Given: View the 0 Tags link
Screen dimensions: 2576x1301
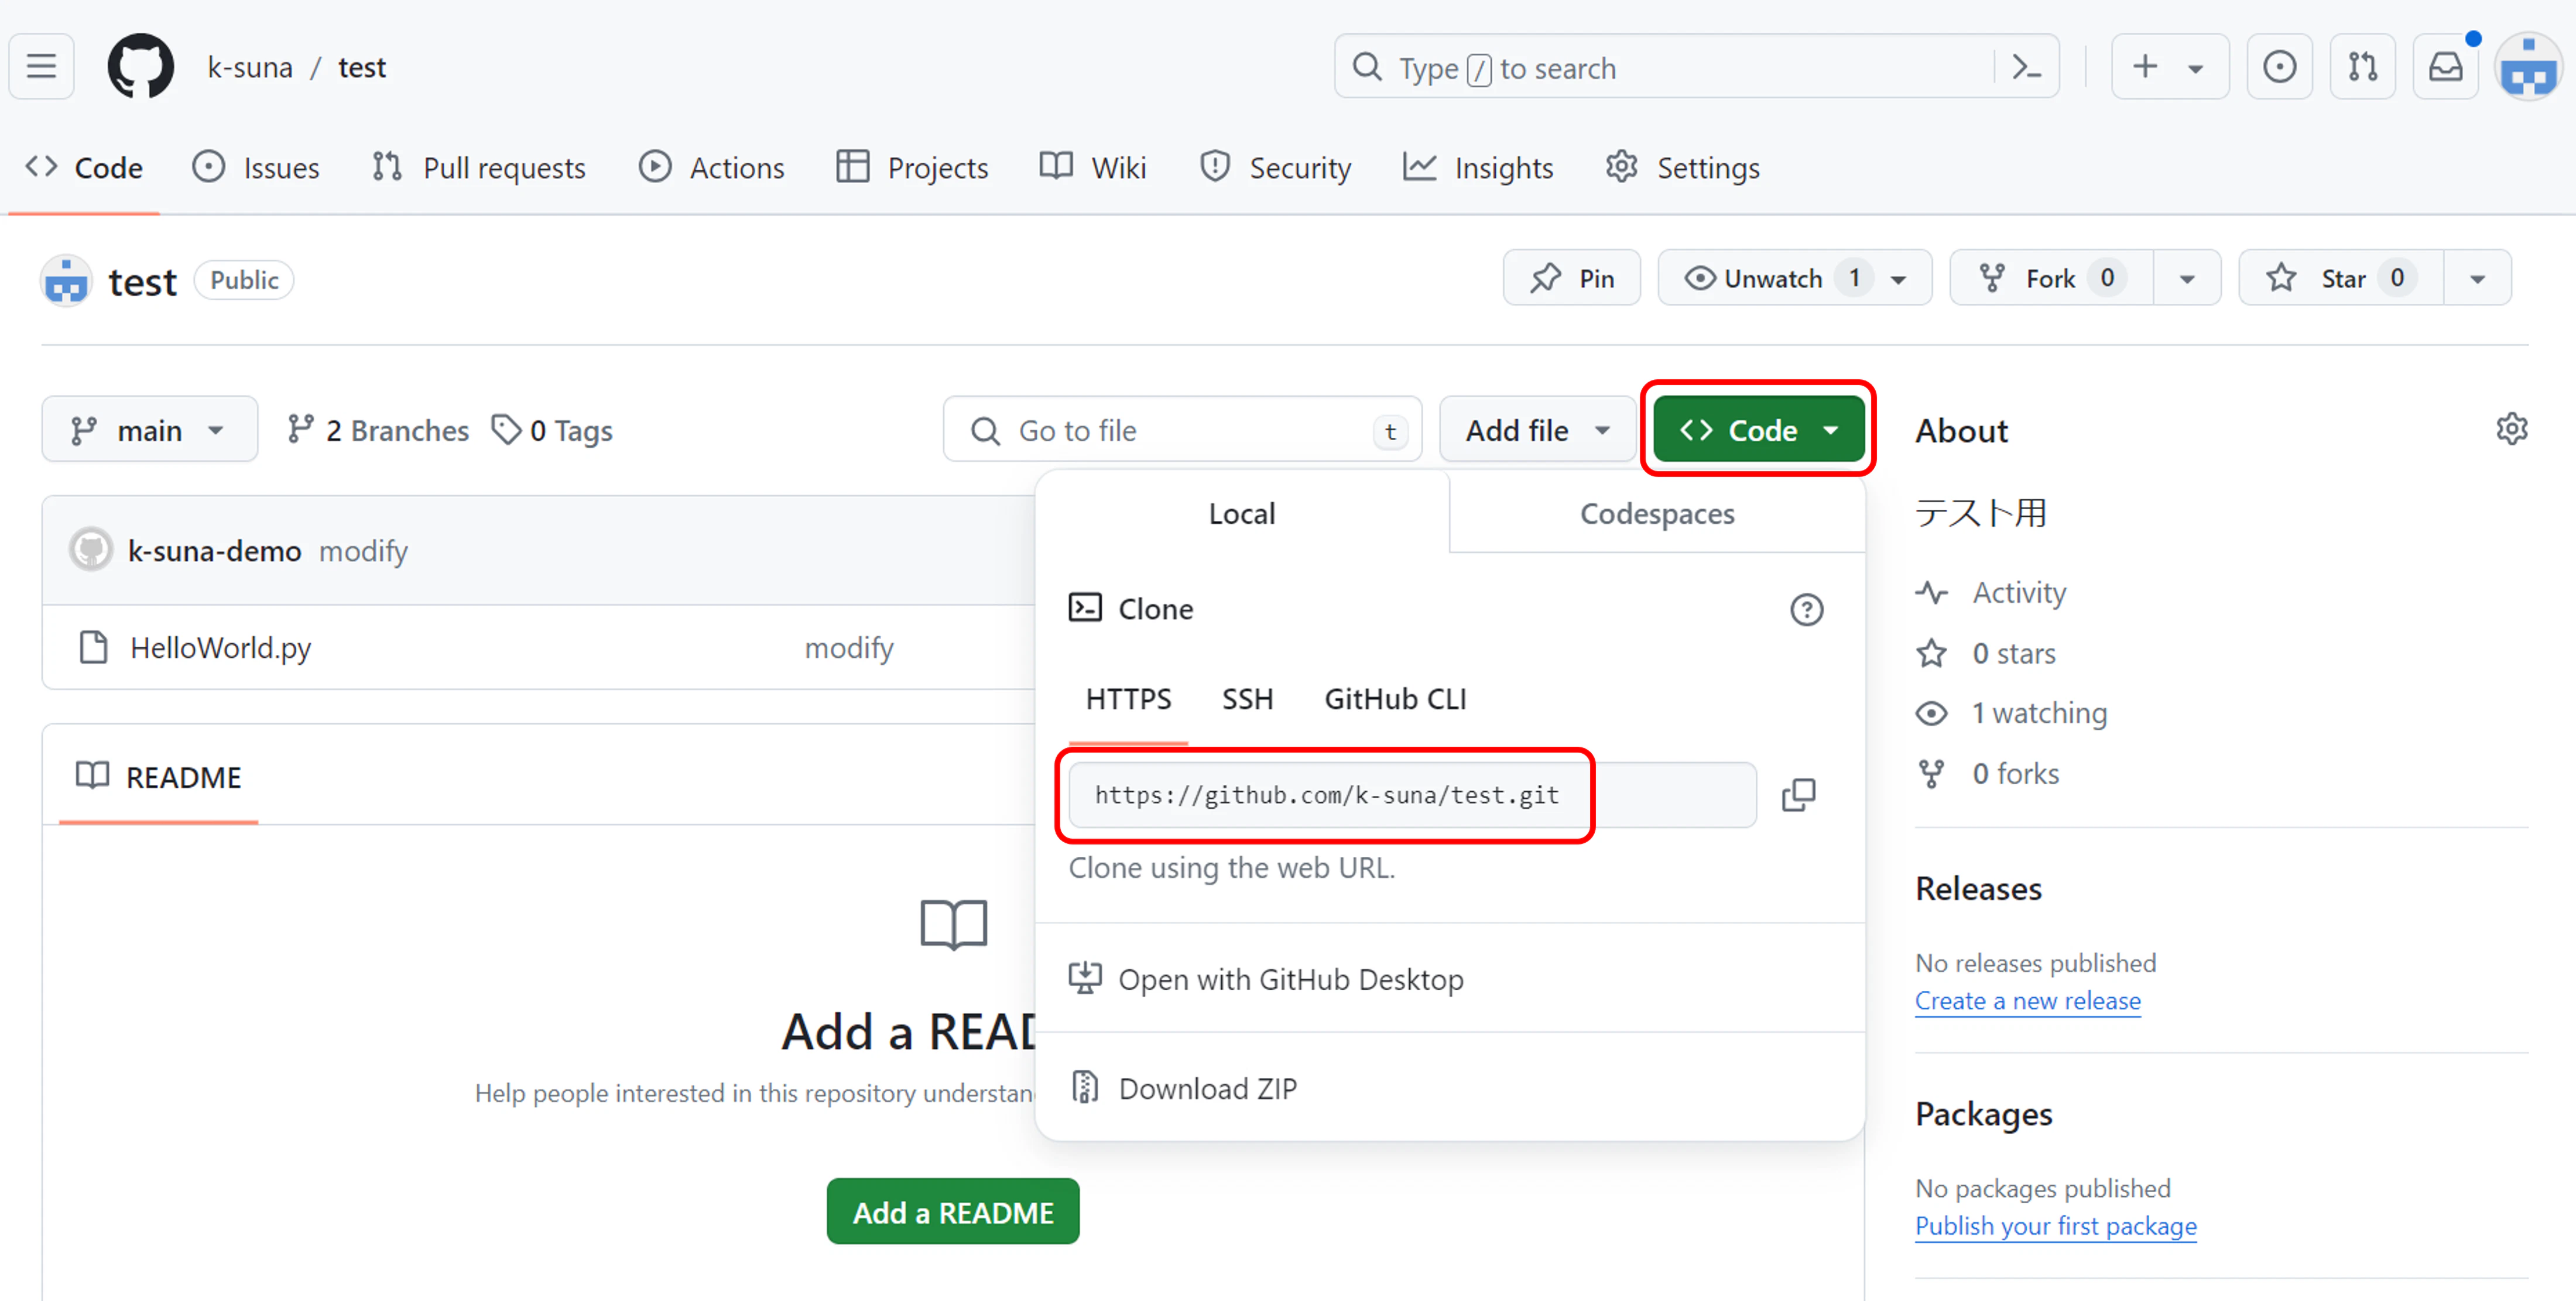Looking at the screenshot, I should click(x=552, y=430).
